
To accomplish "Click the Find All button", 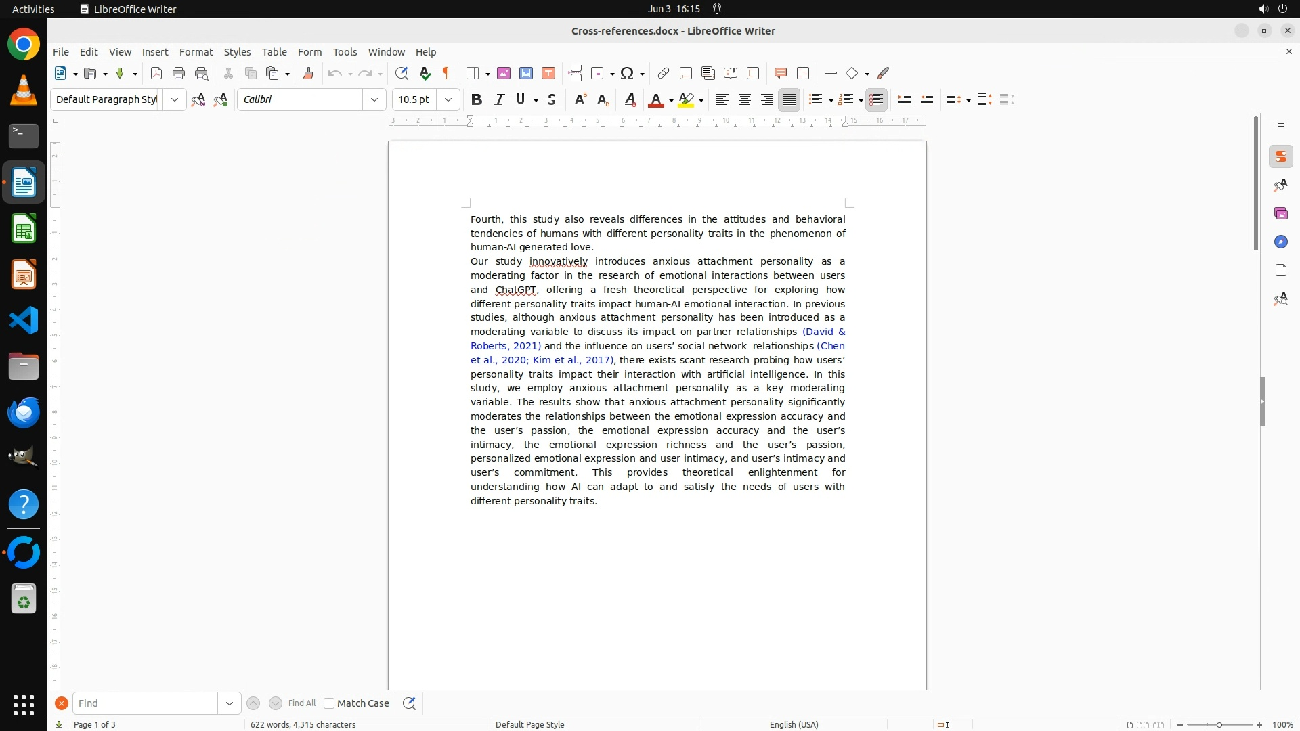I will click(301, 703).
